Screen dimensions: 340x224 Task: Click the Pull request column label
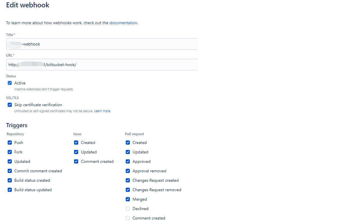[x=134, y=134]
